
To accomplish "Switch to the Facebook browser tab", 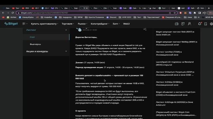I will coord(45,8).
